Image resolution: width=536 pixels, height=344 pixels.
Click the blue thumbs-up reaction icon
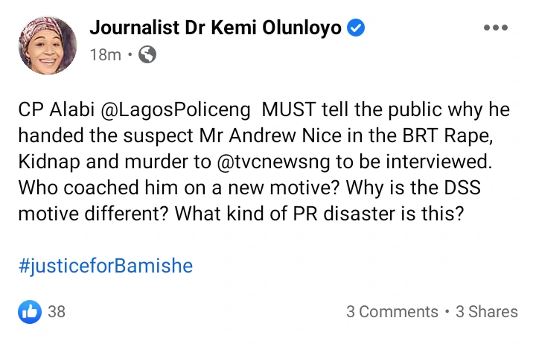[x=31, y=311]
